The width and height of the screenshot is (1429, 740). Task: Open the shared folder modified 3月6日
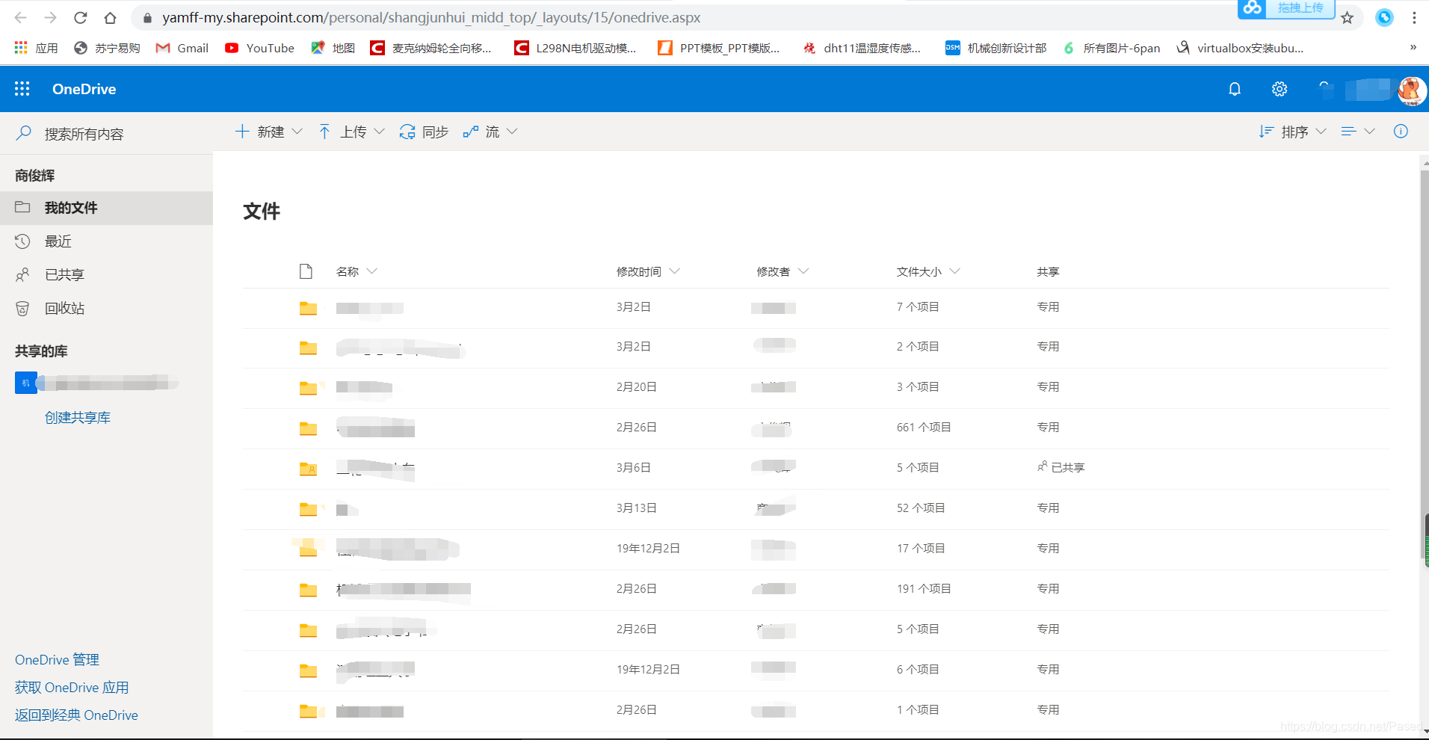click(375, 469)
